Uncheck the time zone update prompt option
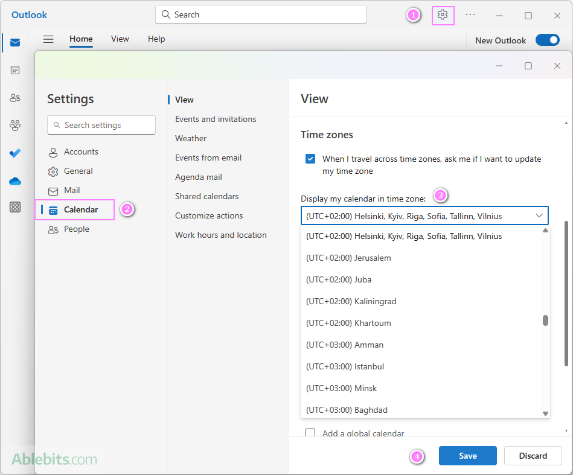This screenshot has height=475, width=573. pos(310,159)
